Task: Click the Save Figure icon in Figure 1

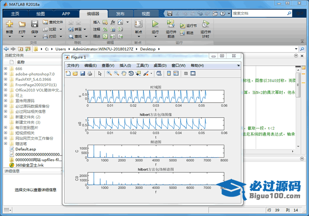Action: click(x=83, y=73)
